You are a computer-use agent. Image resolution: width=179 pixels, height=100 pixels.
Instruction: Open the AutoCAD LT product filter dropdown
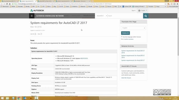[102, 16]
